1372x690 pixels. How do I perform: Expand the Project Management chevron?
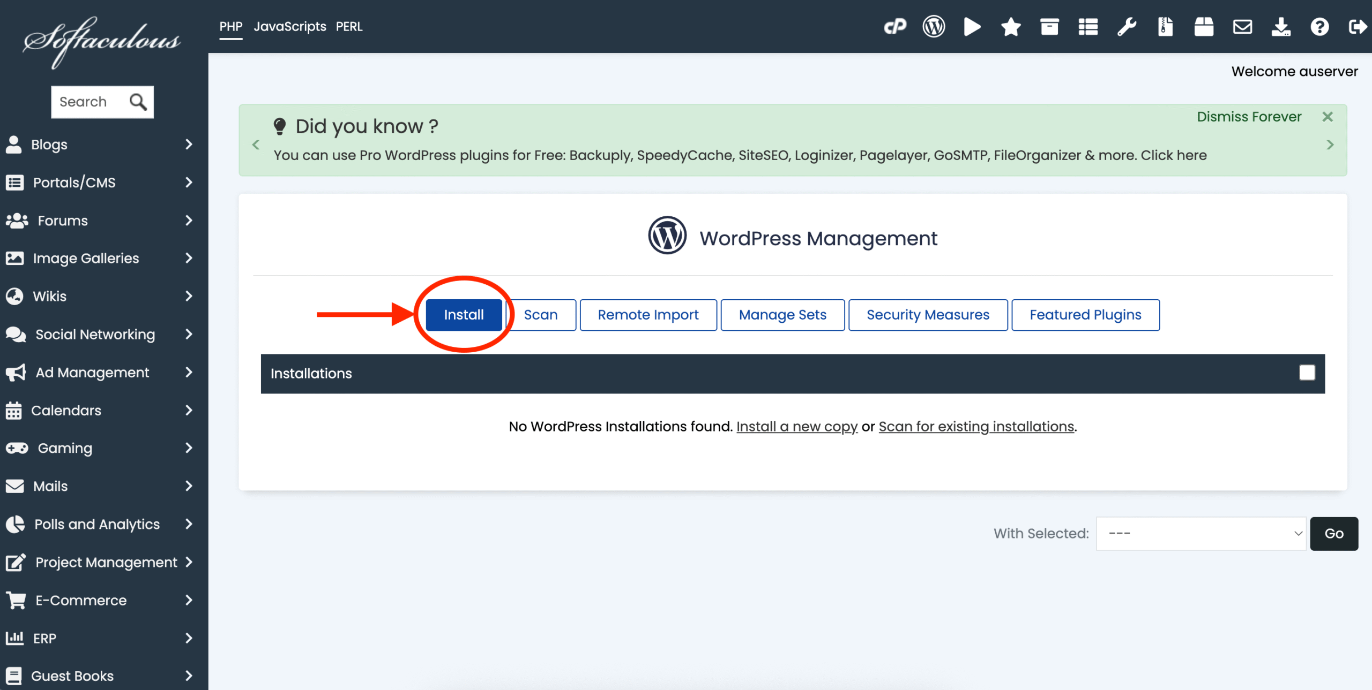click(x=189, y=562)
